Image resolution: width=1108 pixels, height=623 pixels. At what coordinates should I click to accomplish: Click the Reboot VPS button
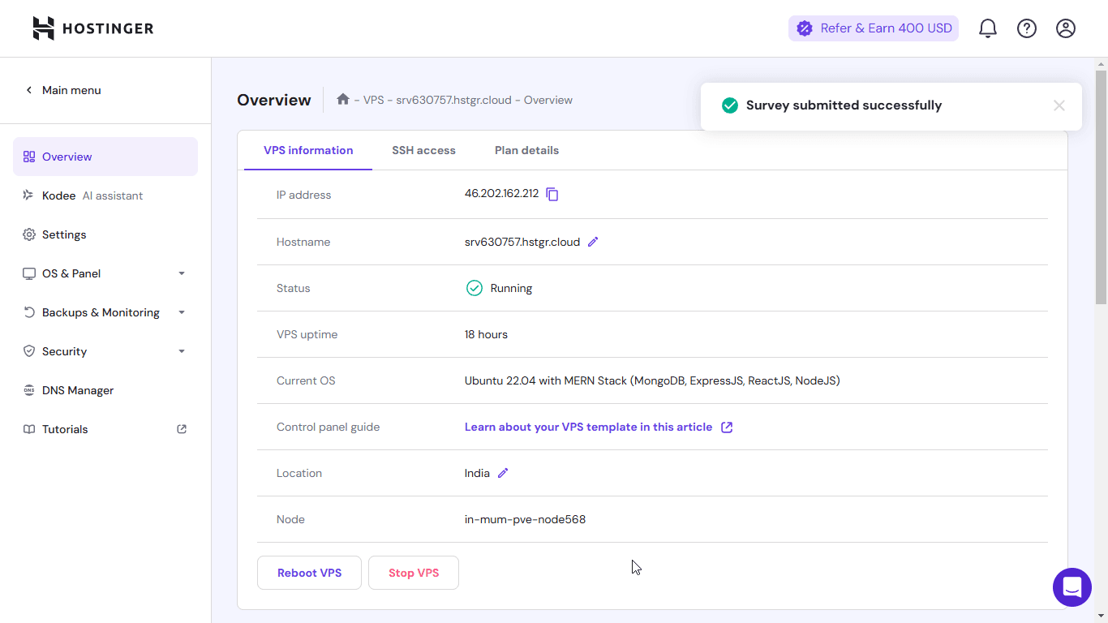(x=309, y=573)
